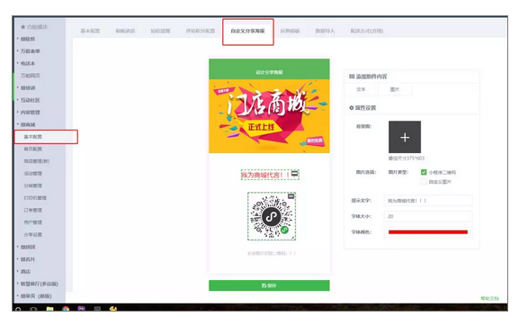The image size is (519, 326).
Task: Open Chrome from the Windows taskbar
Action: 66,309
